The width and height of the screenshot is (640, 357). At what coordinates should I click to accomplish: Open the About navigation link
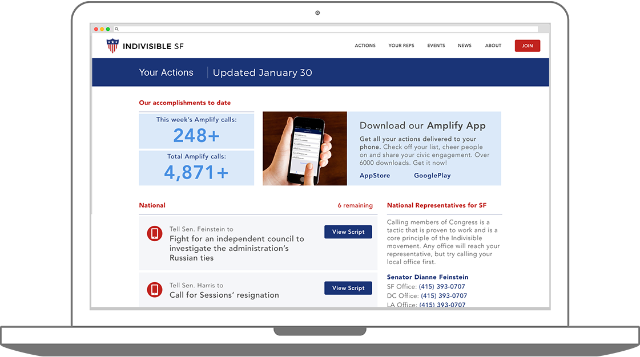tap(493, 46)
